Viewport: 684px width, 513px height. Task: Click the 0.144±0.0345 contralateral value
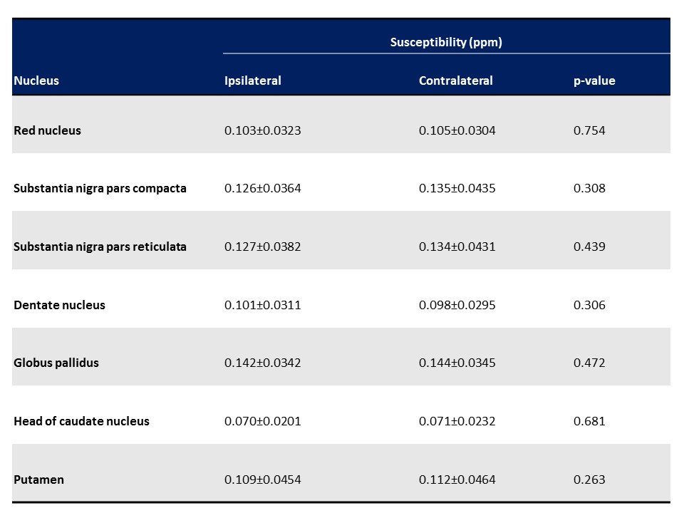(x=457, y=363)
